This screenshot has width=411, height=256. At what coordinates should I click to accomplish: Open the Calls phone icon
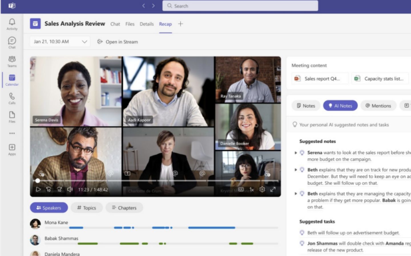(12, 98)
